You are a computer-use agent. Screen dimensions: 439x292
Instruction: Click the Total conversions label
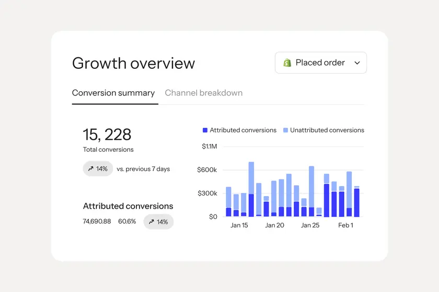108,150
